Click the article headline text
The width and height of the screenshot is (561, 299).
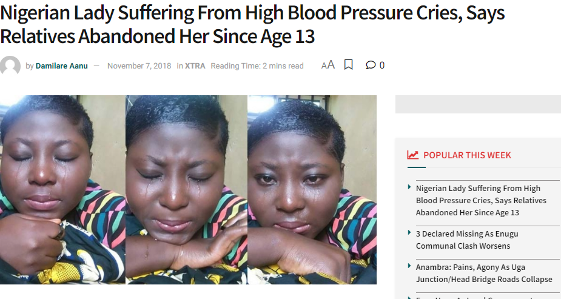[252, 24]
